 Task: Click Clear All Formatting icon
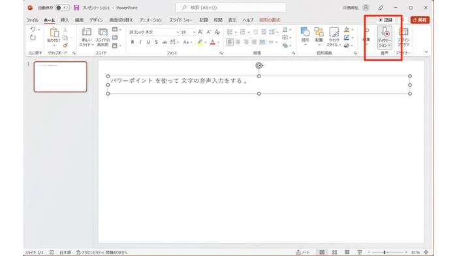(x=217, y=32)
